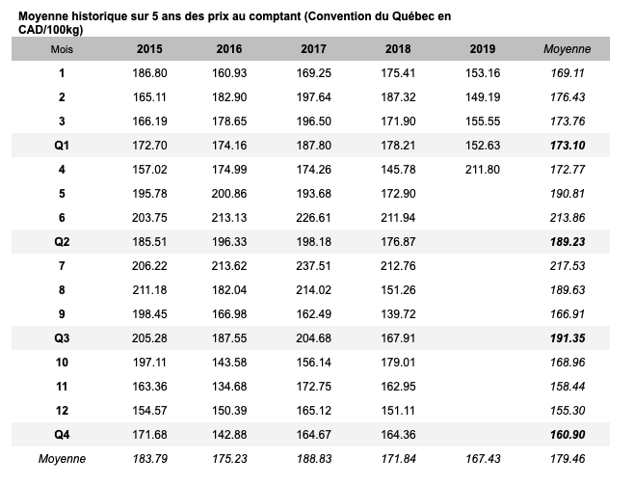Select the overall average value 179.46
Screen dimensions: 634x485
click(x=568, y=459)
